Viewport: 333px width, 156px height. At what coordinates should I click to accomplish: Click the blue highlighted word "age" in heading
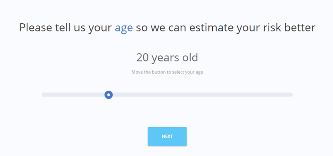coord(124,28)
